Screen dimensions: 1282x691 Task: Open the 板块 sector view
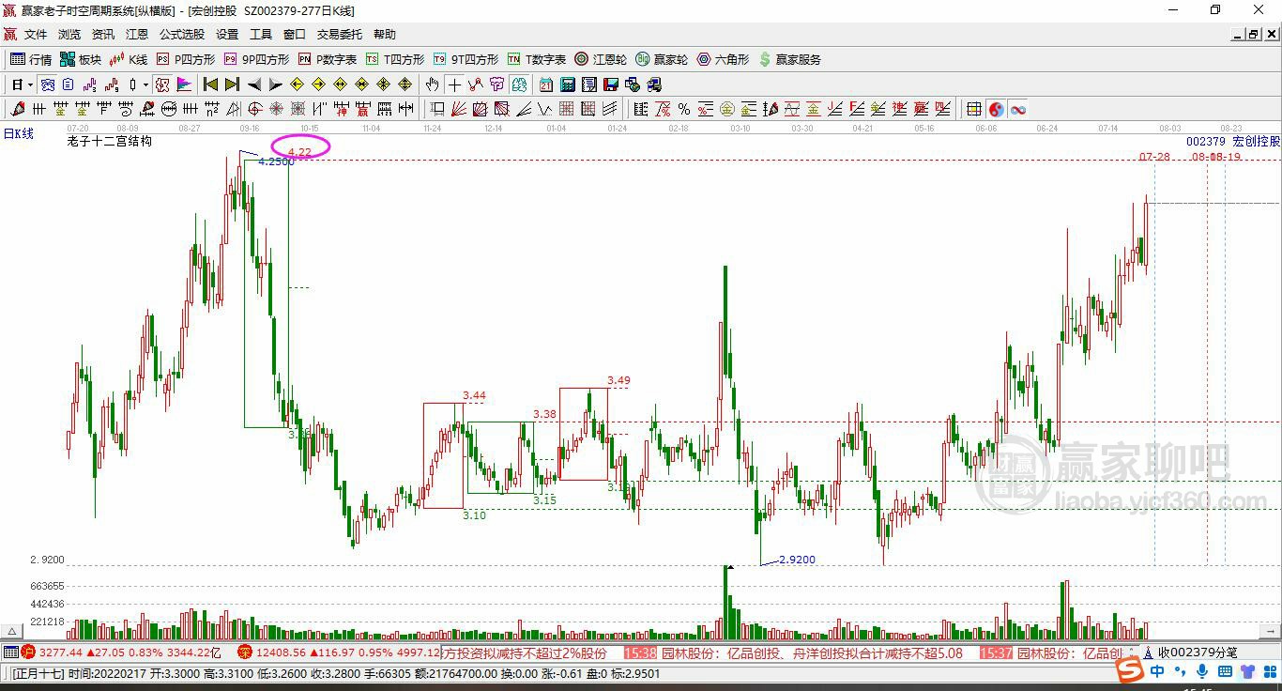(81, 59)
